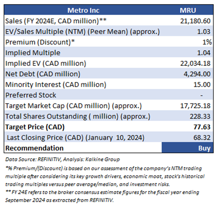Click the Implied Multiple value 1.04
Screen dimensions: 220x212
pos(204,53)
